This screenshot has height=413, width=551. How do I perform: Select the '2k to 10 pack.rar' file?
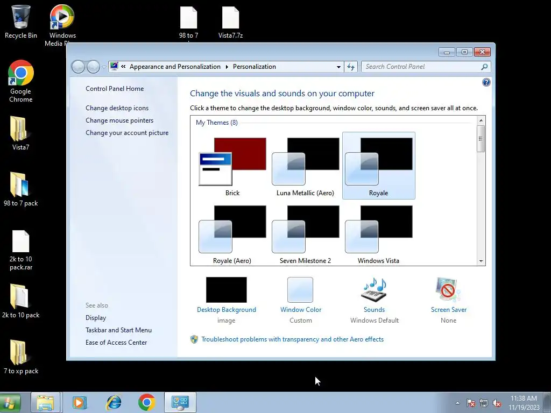pyautogui.click(x=21, y=250)
